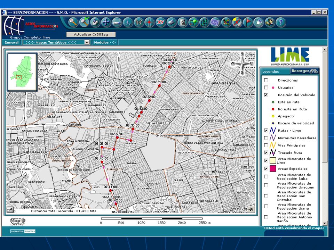This screenshot has height=250, width=334.
Task: Open the ruler measure distance tool
Action: (117, 22)
